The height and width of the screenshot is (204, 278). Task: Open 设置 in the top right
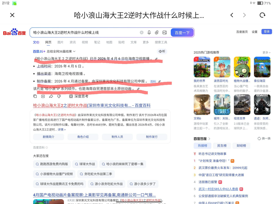254,32
